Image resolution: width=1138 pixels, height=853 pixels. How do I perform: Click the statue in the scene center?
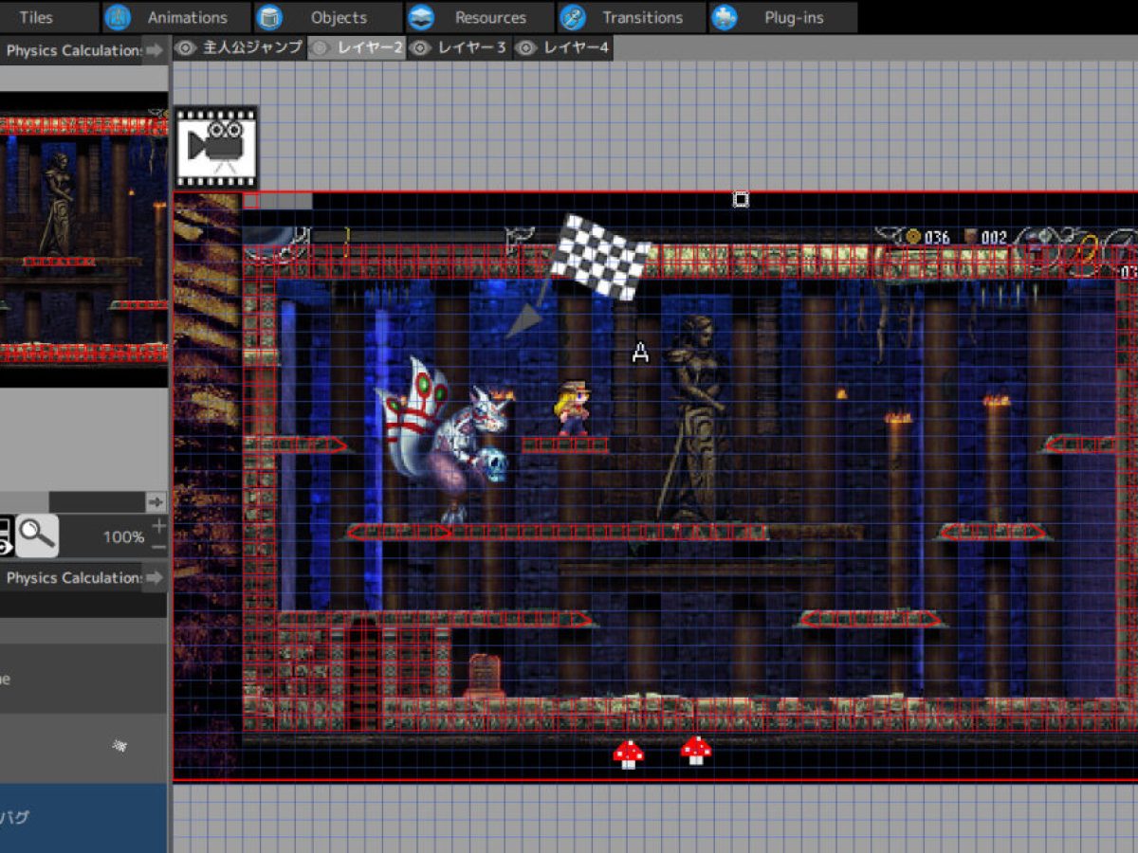[x=694, y=417]
